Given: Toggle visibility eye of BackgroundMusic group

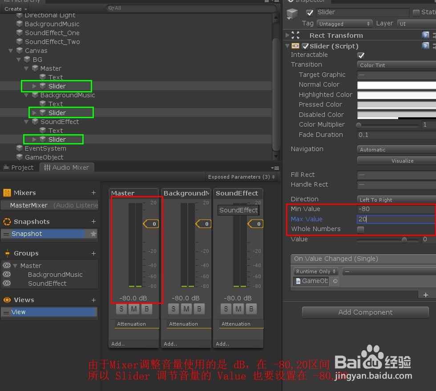Looking at the screenshot, I should 7,275.
